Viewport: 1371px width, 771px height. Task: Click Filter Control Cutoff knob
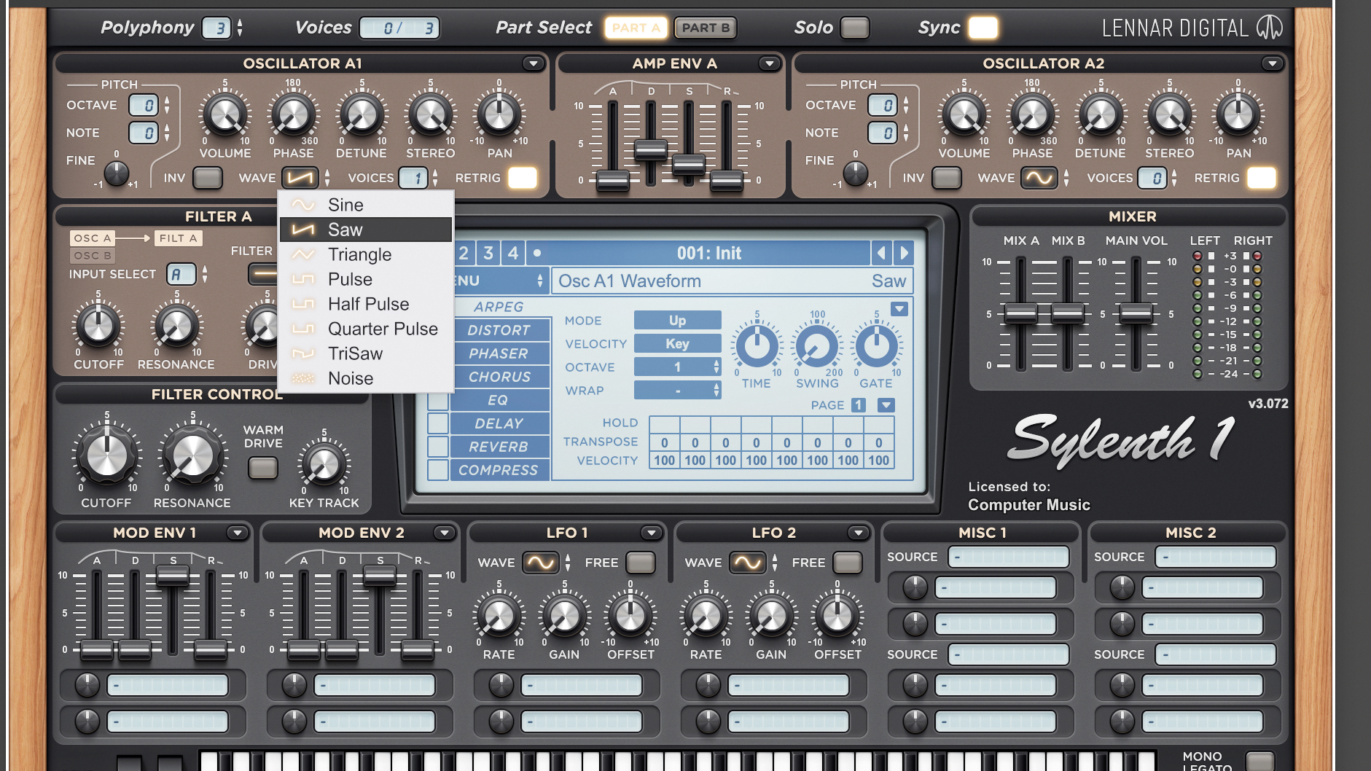tap(107, 456)
